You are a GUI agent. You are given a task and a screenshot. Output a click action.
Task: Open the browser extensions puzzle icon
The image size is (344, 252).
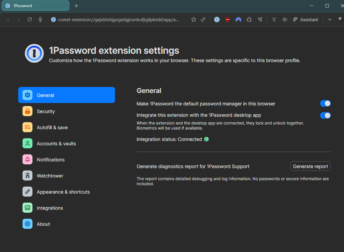click(x=249, y=20)
